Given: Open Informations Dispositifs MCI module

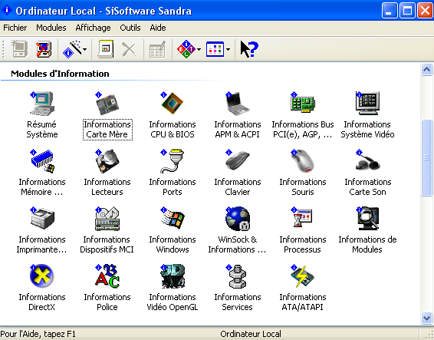Looking at the screenshot, I should 107,230.
